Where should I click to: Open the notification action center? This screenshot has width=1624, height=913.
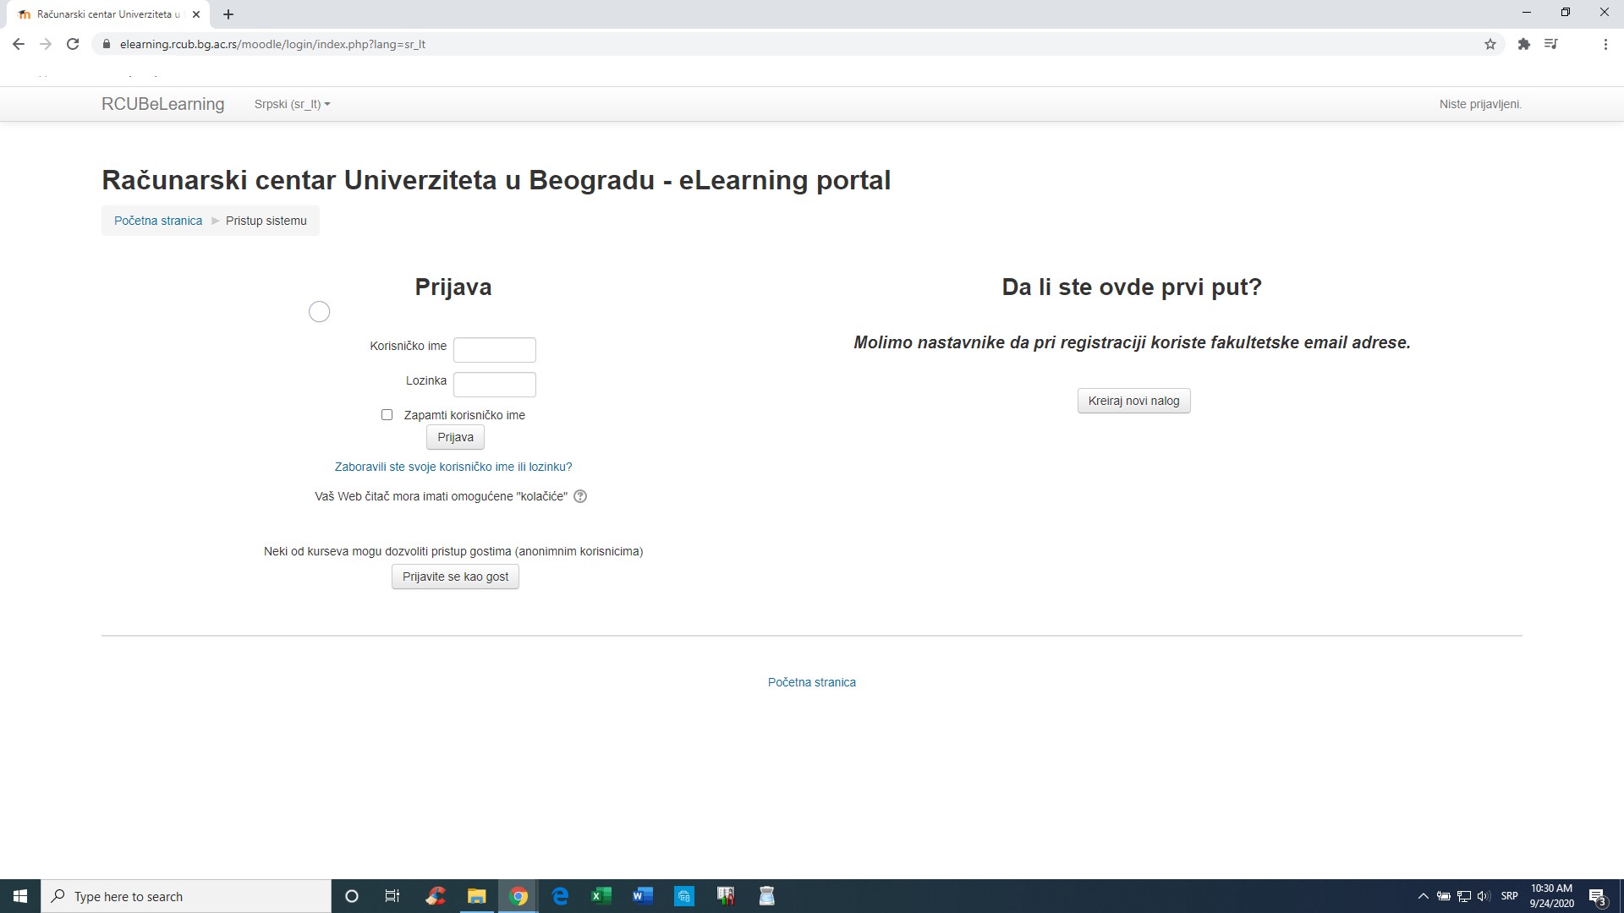1597,896
